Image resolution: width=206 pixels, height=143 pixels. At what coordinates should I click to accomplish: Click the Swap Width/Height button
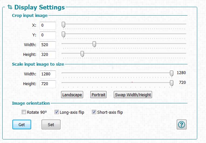[x=133, y=95]
